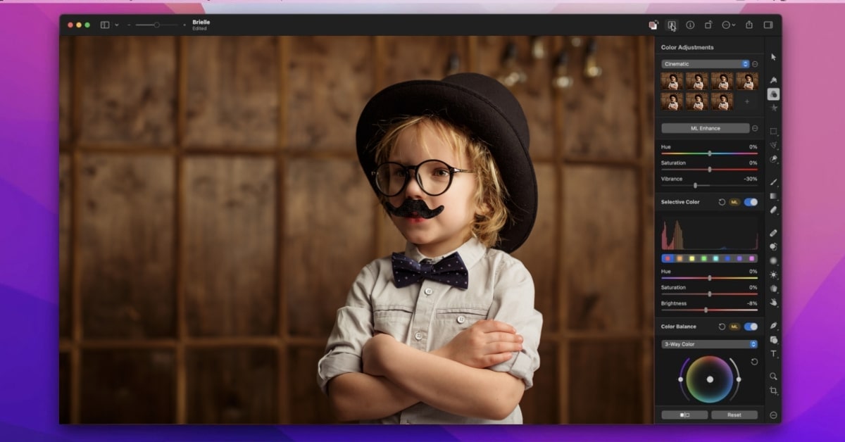Select the Soften blur tool

point(773,260)
